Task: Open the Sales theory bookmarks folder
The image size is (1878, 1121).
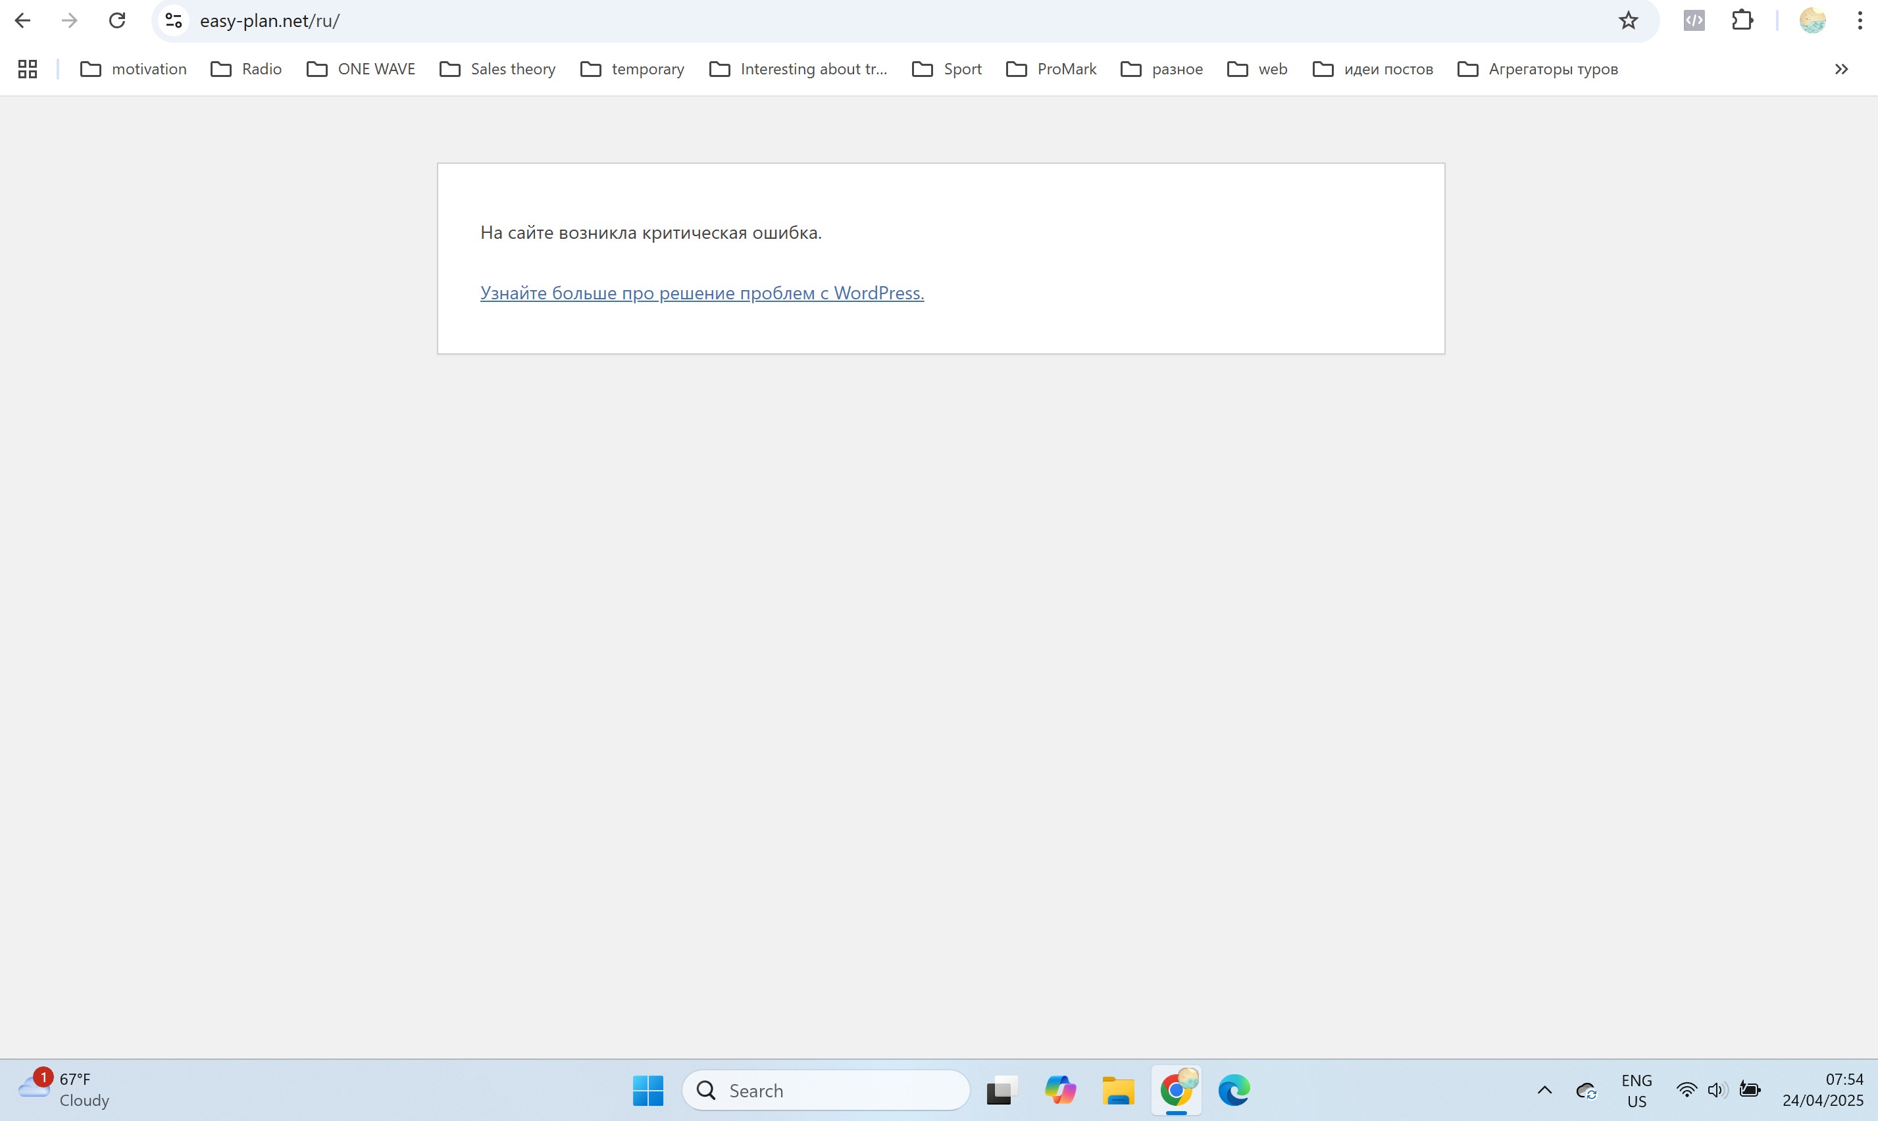Action: coord(498,68)
